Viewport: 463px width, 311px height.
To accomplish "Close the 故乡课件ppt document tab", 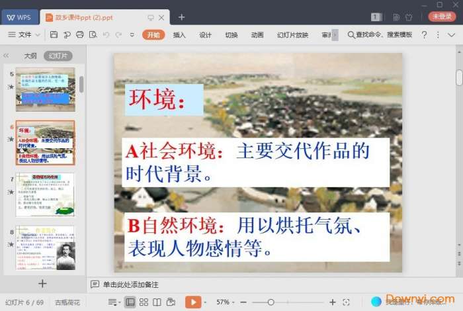I will 161,18.
